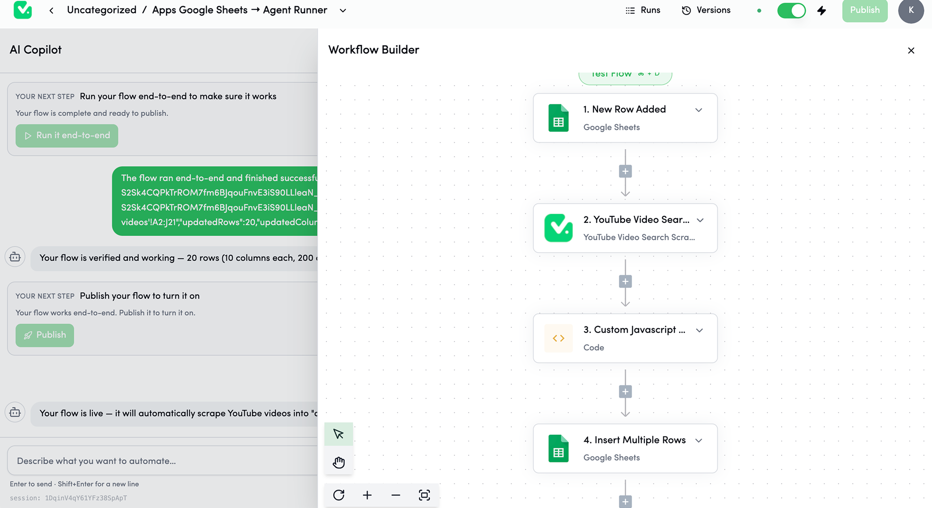Select the hand pan tool
932x508 pixels.
click(338, 462)
